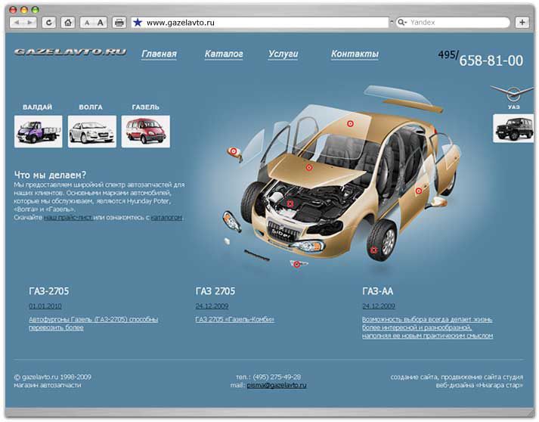Click the 658-81-00 phone number
539x422 pixels.
(491, 61)
